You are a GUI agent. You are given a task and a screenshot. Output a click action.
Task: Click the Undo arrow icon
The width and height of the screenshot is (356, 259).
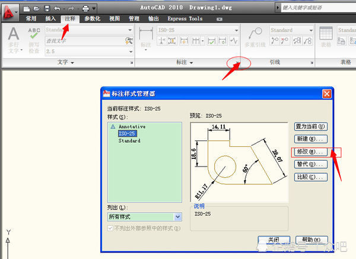click(57, 9)
